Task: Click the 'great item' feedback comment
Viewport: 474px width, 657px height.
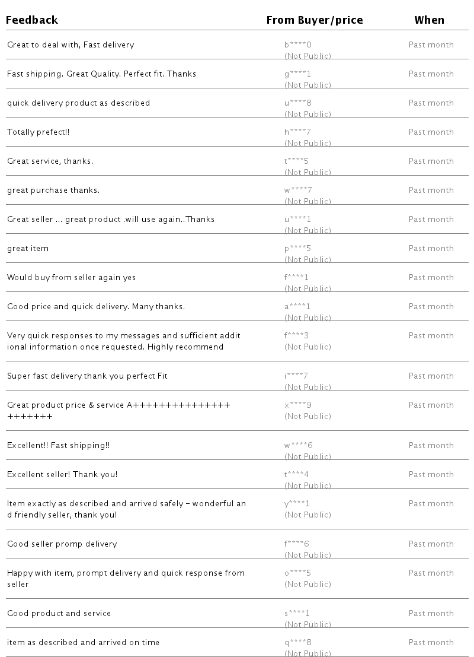Action: [x=28, y=249]
